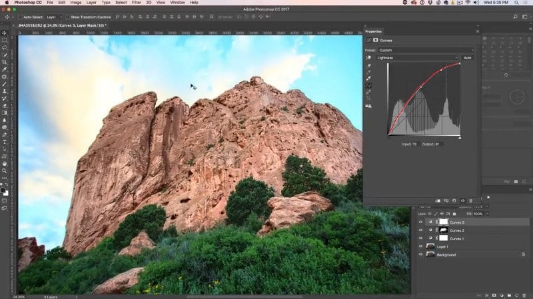Image resolution: width=533 pixels, height=299 pixels.
Task: Delete adjustment with Properties panel trash icon
Action: click(x=471, y=201)
